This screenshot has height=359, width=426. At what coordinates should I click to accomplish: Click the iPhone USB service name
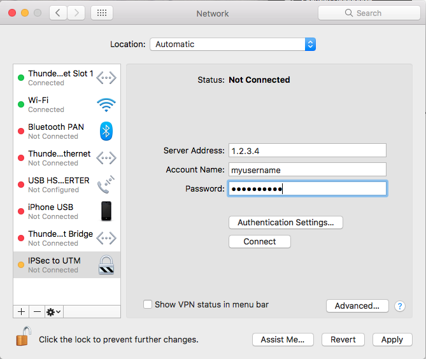(51, 208)
